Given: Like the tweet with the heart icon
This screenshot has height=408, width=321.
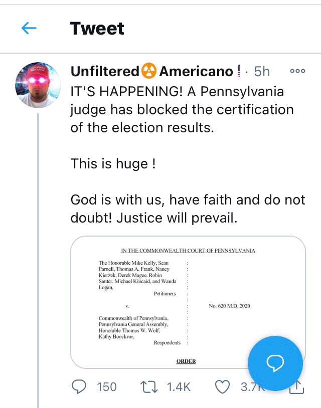Looking at the screenshot, I should pos(222,386).
